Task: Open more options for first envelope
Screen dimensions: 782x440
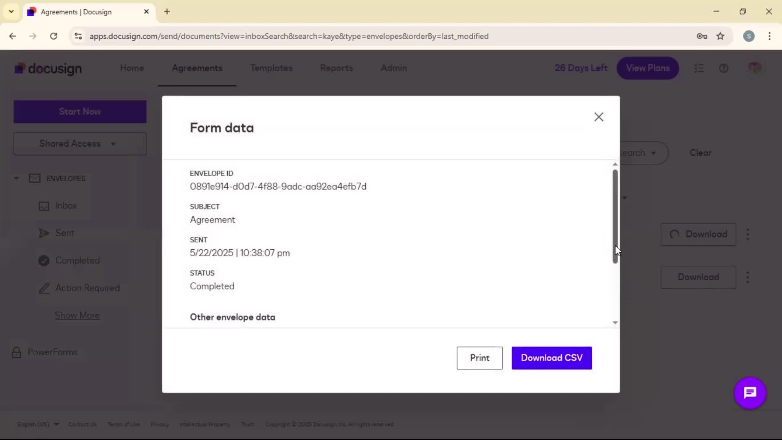Action: tap(747, 234)
